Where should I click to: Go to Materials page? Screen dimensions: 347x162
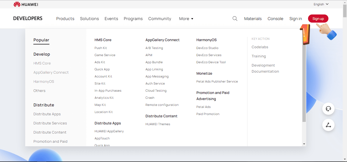[253, 19]
